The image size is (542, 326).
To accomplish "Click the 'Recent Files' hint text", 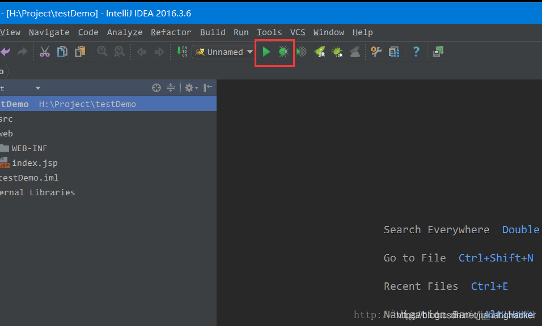I will click(421, 286).
